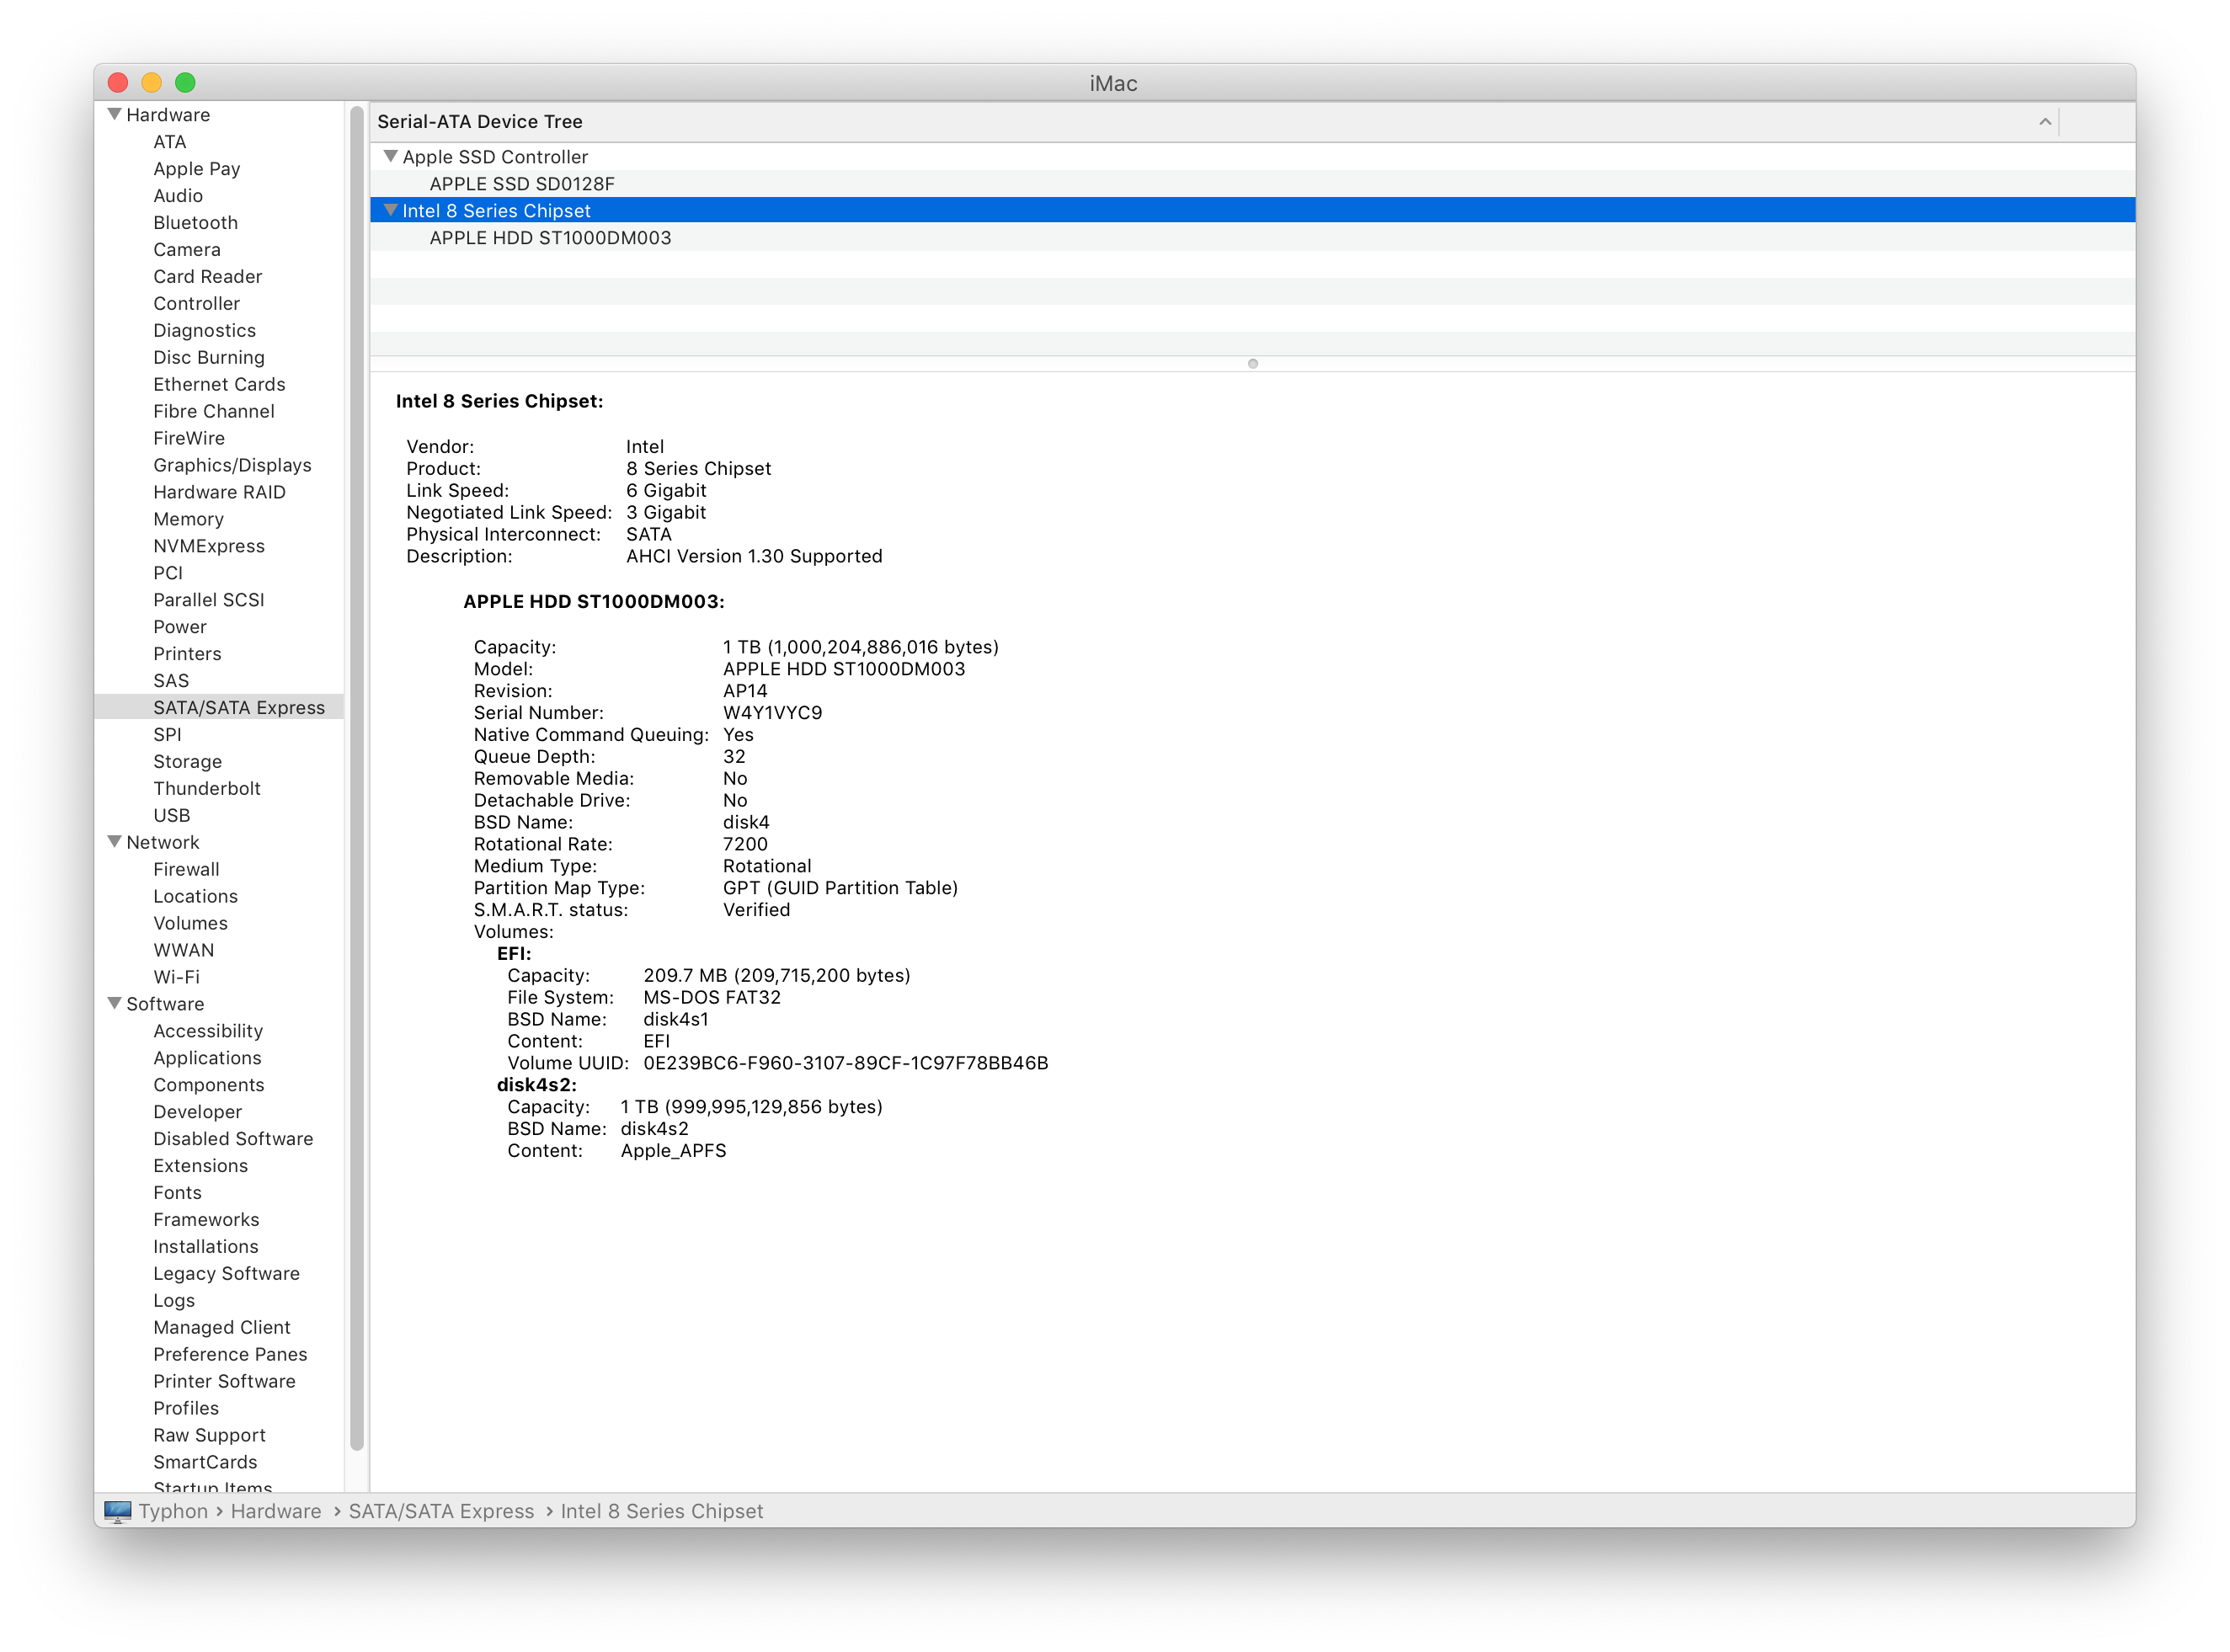Screen dimensions: 2230x1652
Task: Select Camera in the sidebar
Action: (186, 250)
